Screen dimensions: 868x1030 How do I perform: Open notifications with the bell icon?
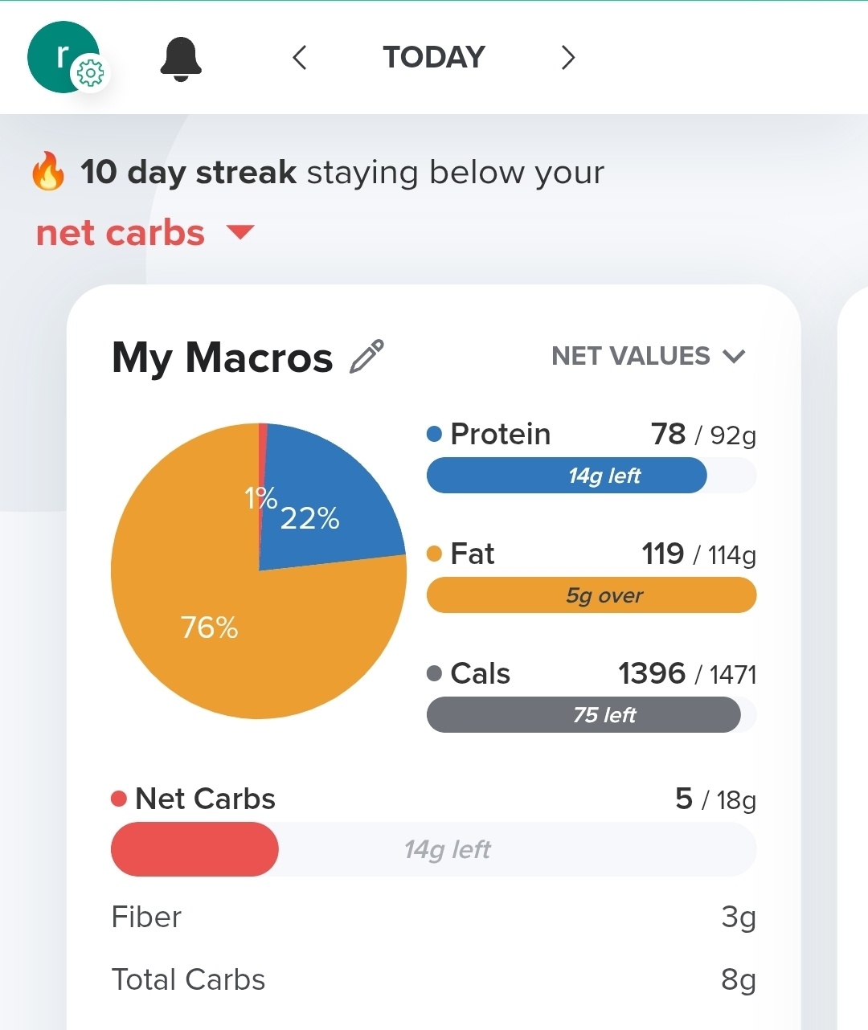(181, 59)
